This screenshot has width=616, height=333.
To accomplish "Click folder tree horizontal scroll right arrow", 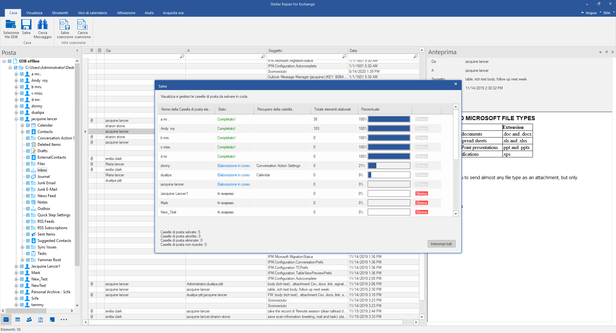I will click(72, 311).
